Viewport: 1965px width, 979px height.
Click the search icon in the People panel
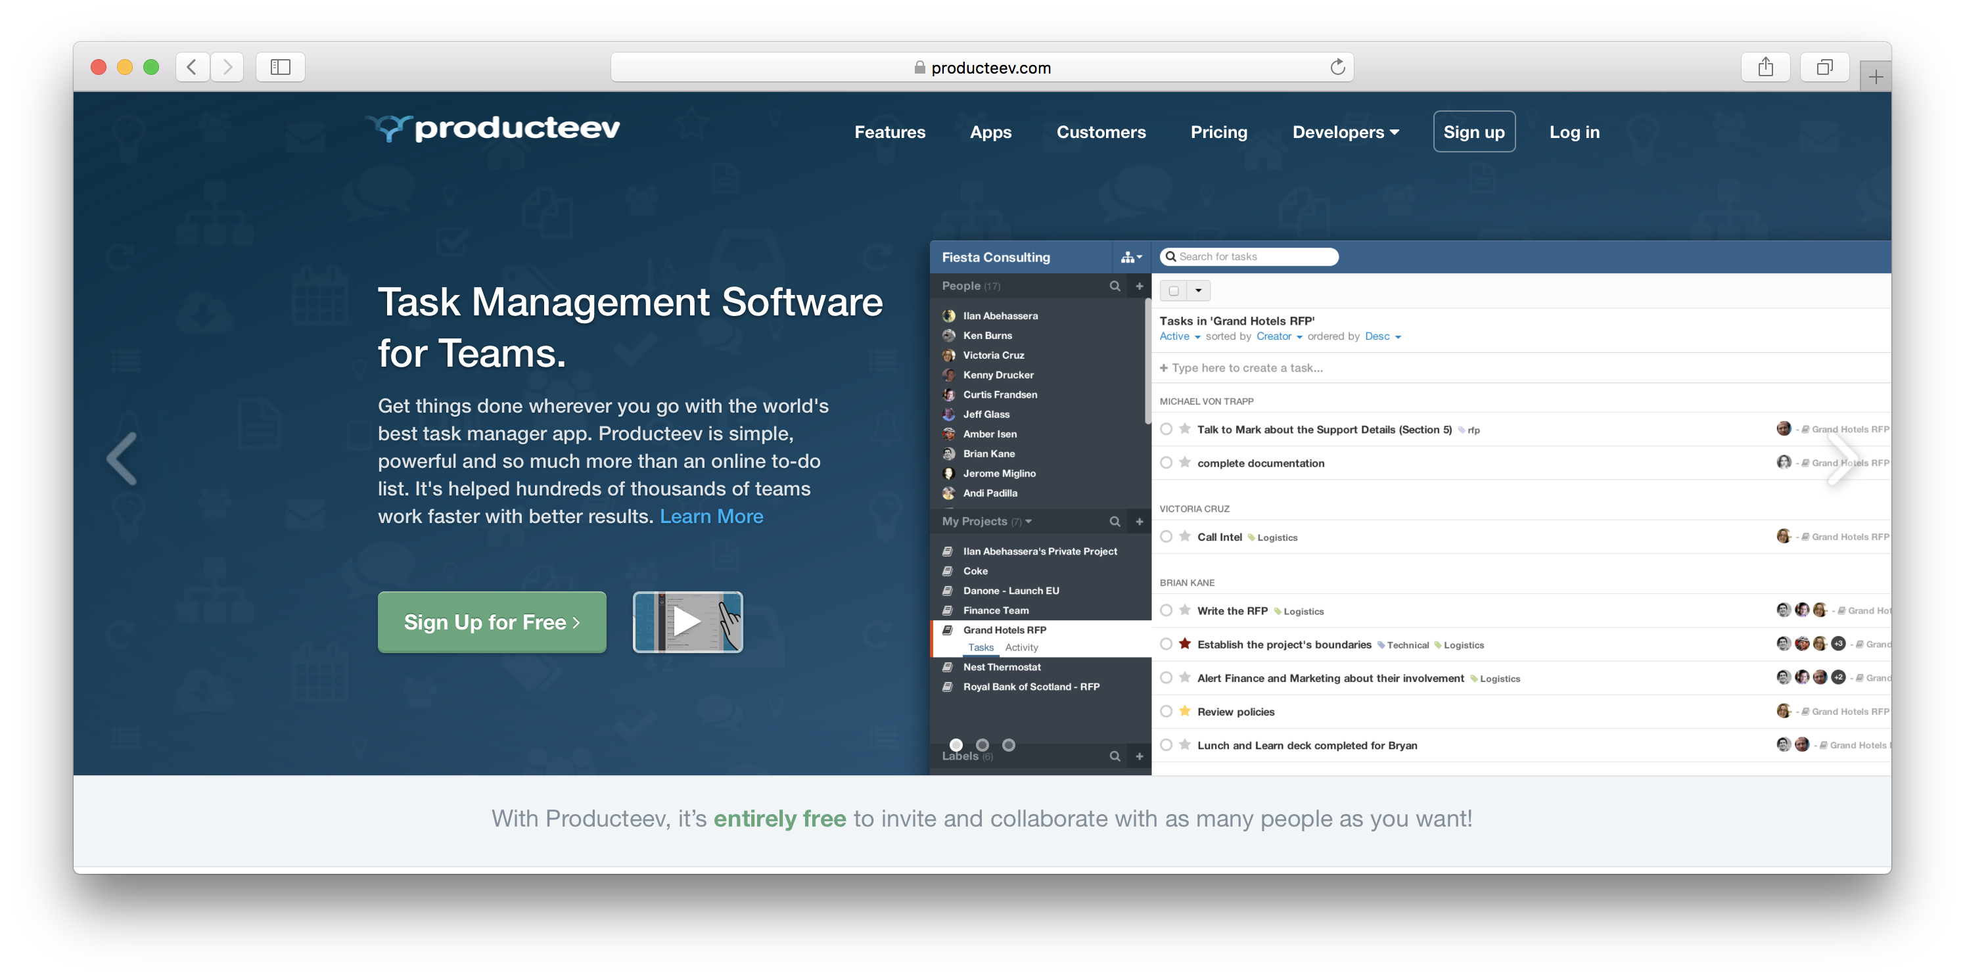point(1111,286)
